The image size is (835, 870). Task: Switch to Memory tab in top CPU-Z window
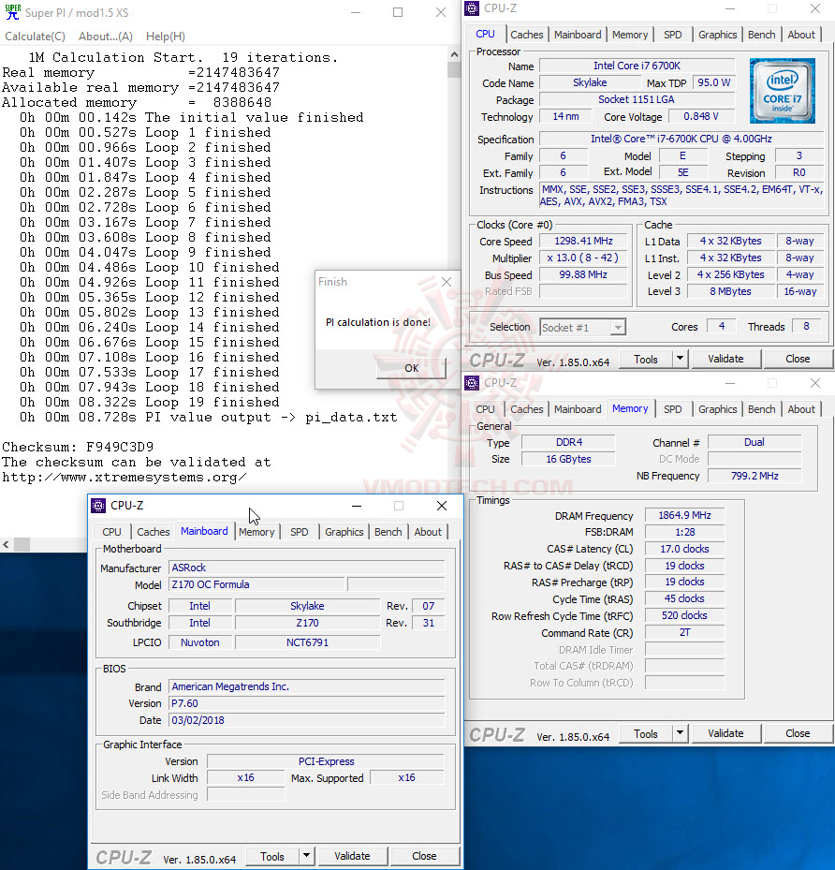click(630, 35)
